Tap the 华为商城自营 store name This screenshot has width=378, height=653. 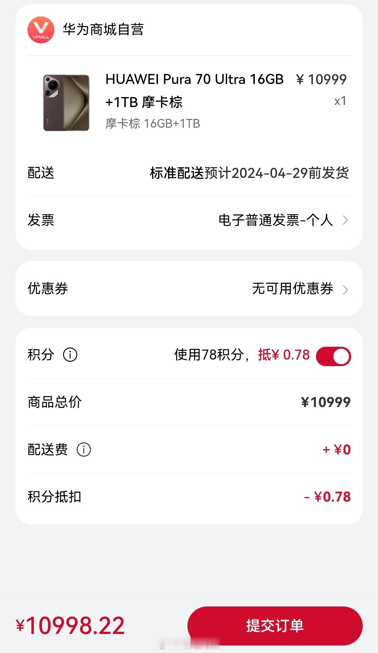click(103, 30)
